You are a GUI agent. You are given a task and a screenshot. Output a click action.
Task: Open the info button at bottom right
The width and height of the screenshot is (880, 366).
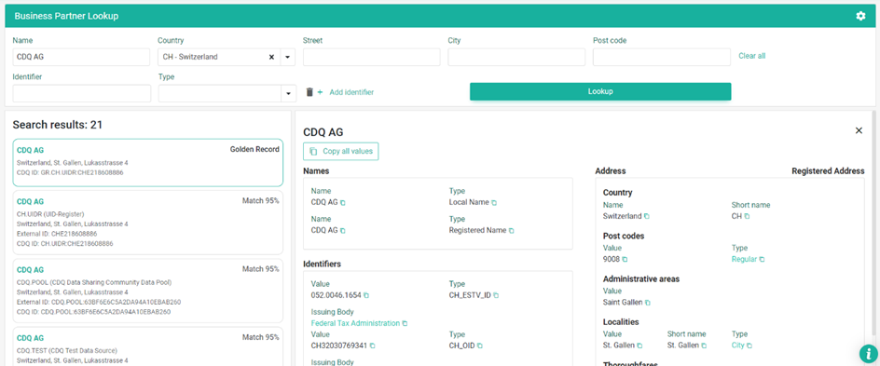coord(868,354)
